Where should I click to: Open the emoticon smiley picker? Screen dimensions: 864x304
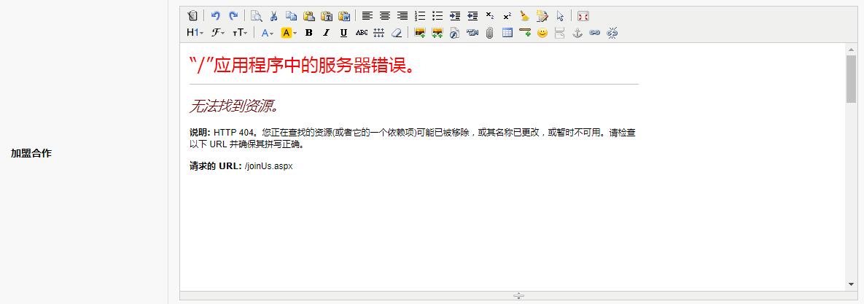(x=542, y=33)
